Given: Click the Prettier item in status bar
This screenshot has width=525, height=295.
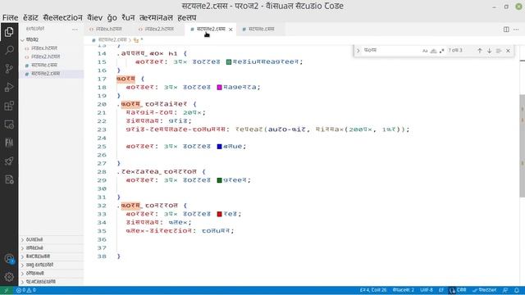Looking at the screenshot, I should click(485, 290).
